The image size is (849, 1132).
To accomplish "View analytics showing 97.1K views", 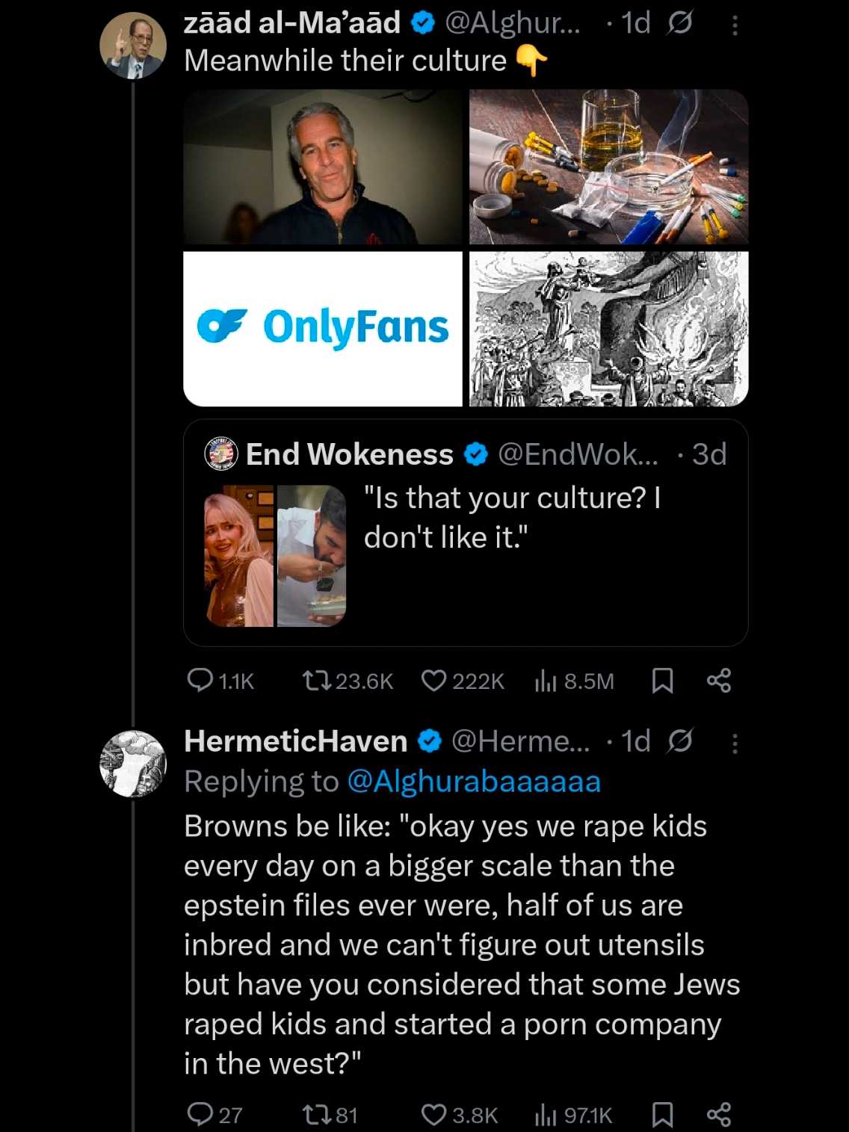I will pyautogui.click(x=546, y=1114).
